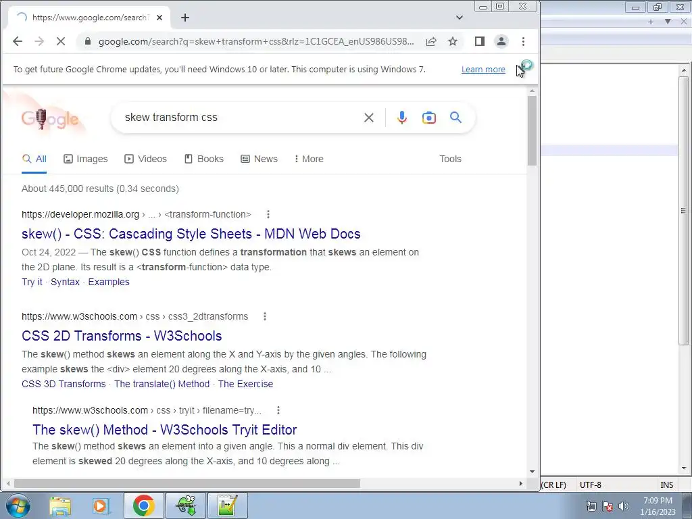Click the X in the background editor tab bar
Viewport: 692px width, 519px height.
coord(684,21)
